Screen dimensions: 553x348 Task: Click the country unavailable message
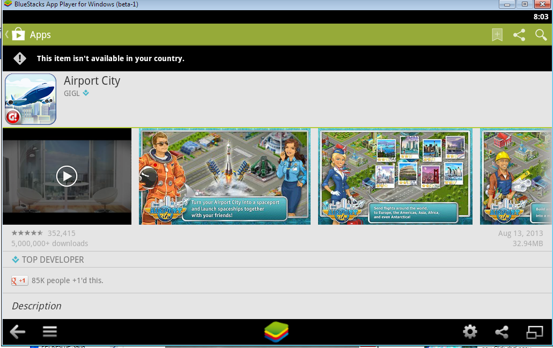tap(110, 58)
